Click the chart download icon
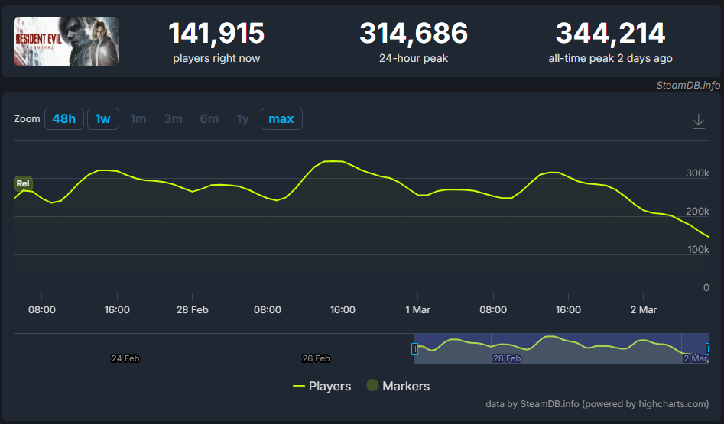Screen dimensions: 724x424 point(698,121)
